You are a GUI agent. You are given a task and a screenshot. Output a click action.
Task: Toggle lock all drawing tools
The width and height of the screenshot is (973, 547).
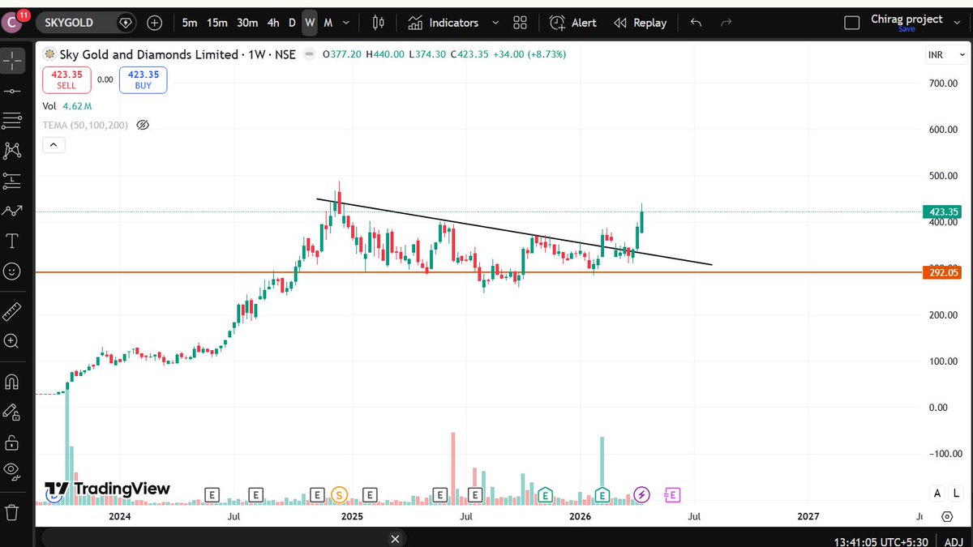point(12,442)
